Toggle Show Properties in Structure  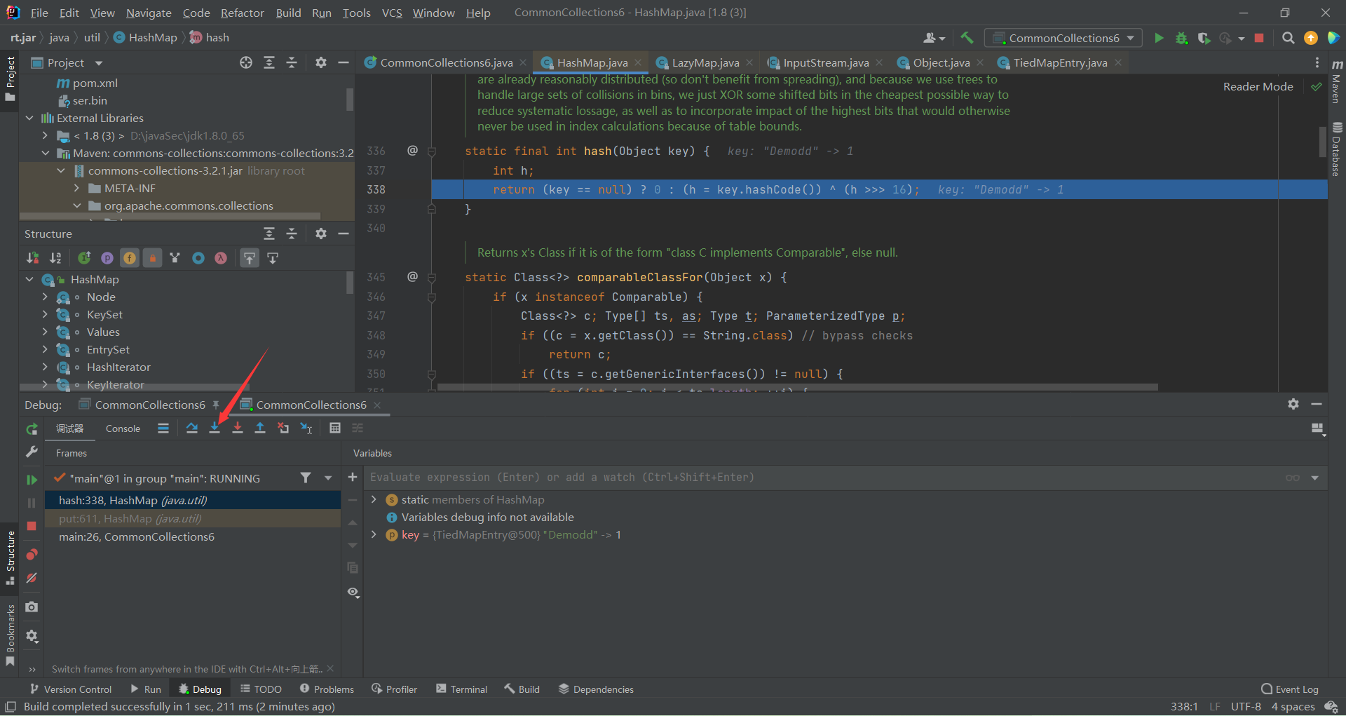click(x=107, y=258)
